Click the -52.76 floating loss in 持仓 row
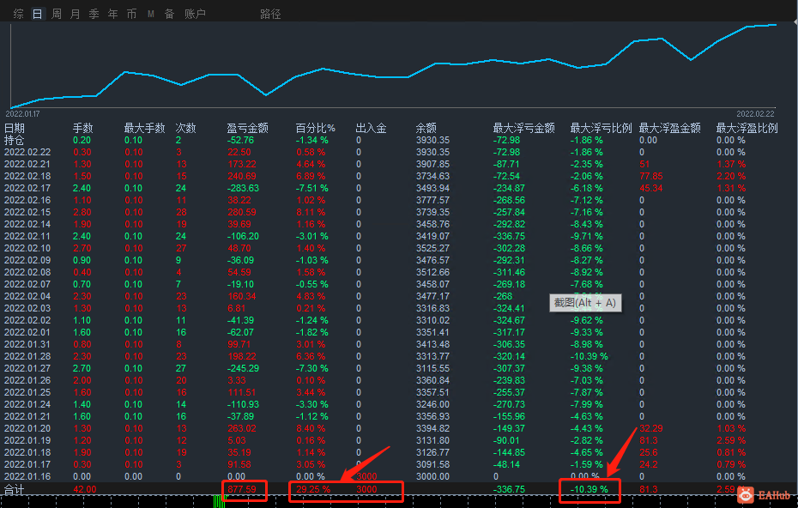Viewport: 798px width, 508px height. click(240, 140)
